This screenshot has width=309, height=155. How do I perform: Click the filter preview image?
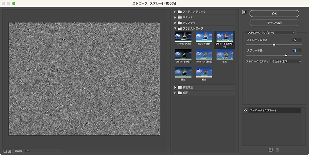[84, 79]
